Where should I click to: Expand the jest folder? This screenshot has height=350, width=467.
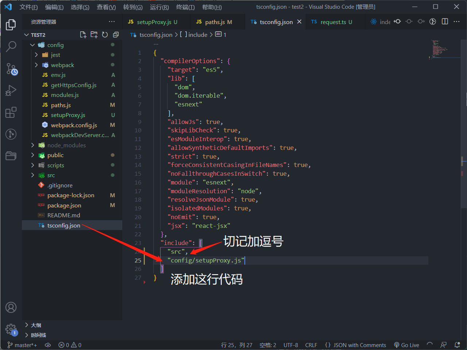(36, 55)
